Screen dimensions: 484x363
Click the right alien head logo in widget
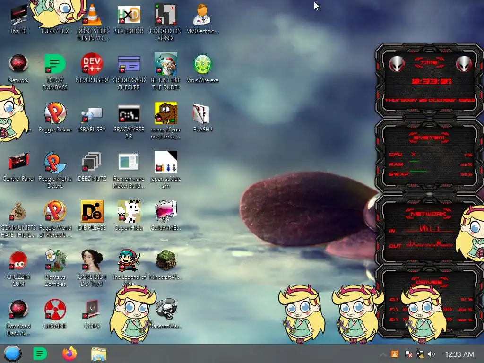[464, 64]
